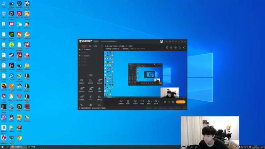Open Epic Games Launcher desktop icon
Image resolution: width=265 pixels, height=149 pixels.
pos(12,15)
